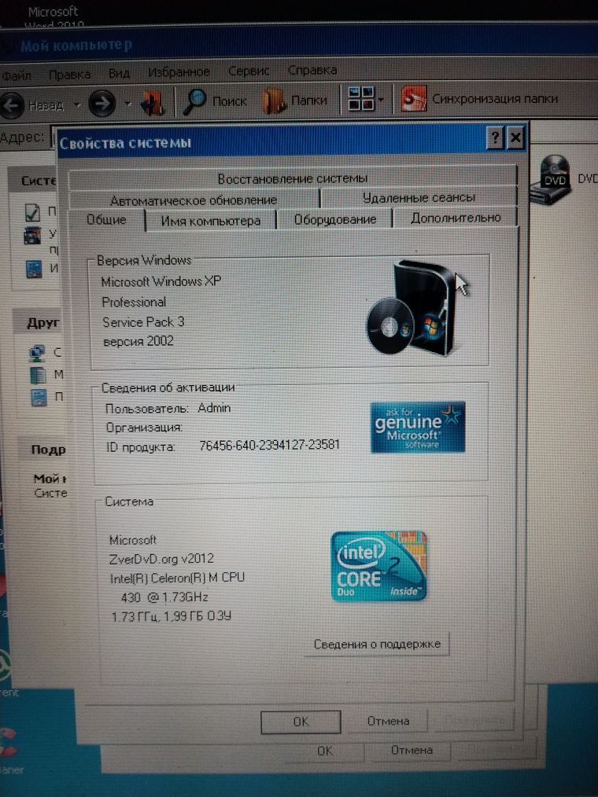The width and height of the screenshot is (598, 797).
Task: Switch to Удаленные сеансы tab
Action: click(419, 197)
